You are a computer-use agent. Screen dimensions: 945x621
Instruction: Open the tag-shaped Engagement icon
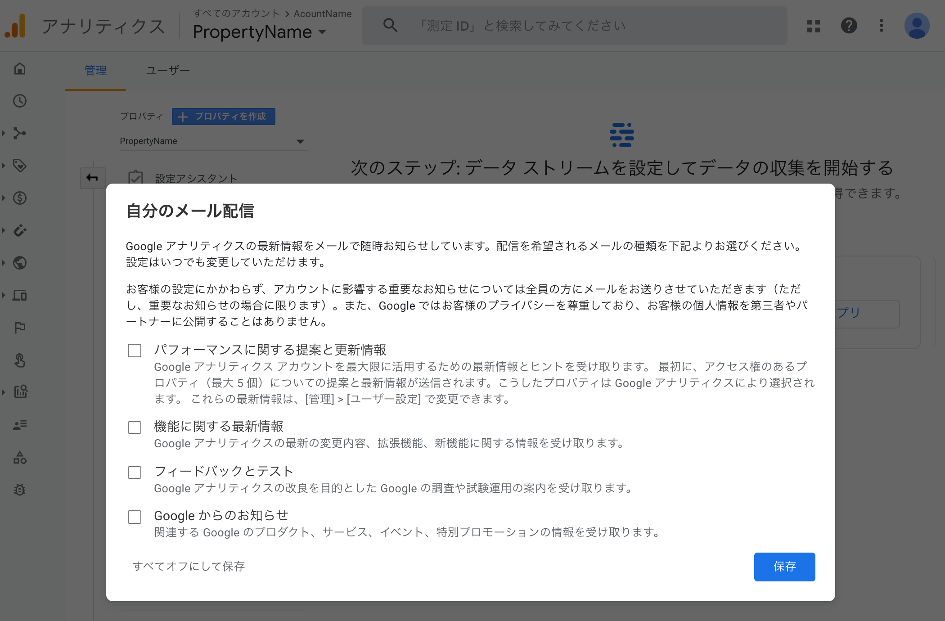tap(20, 166)
